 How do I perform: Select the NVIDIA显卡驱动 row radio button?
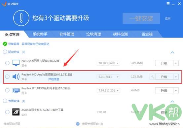click(7, 63)
